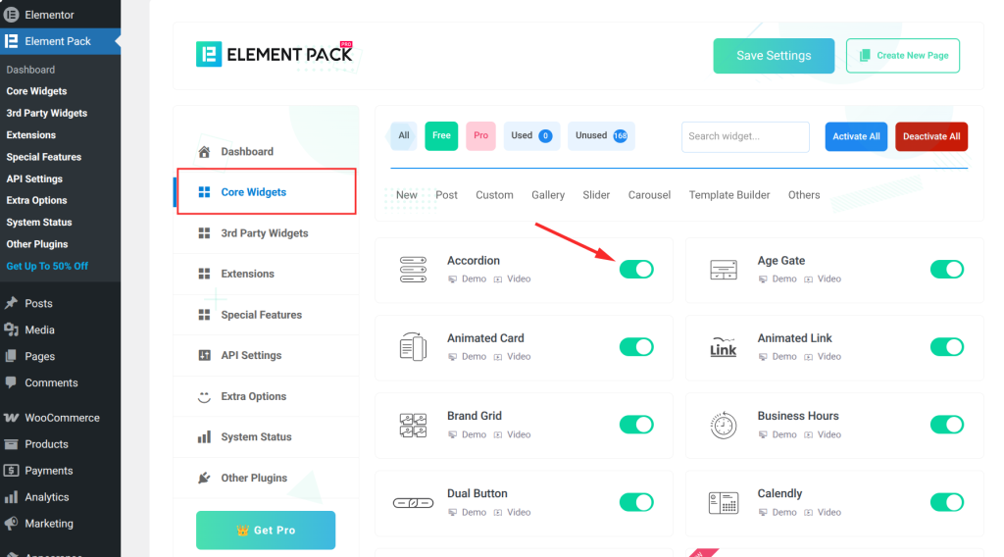Open Special Features in WordPress submenu
The width and height of the screenshot is (1004, 557).
43,157
